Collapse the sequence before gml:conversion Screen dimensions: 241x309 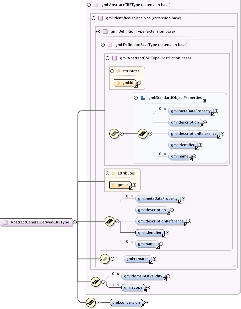point(98,302)
